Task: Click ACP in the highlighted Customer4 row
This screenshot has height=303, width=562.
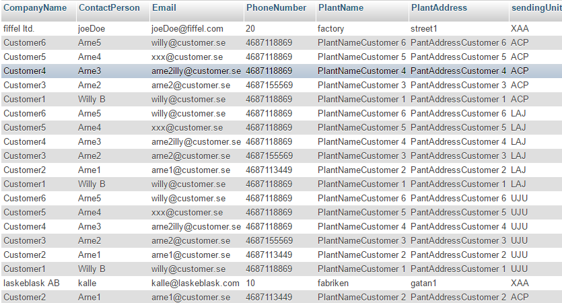Action: 520,71
